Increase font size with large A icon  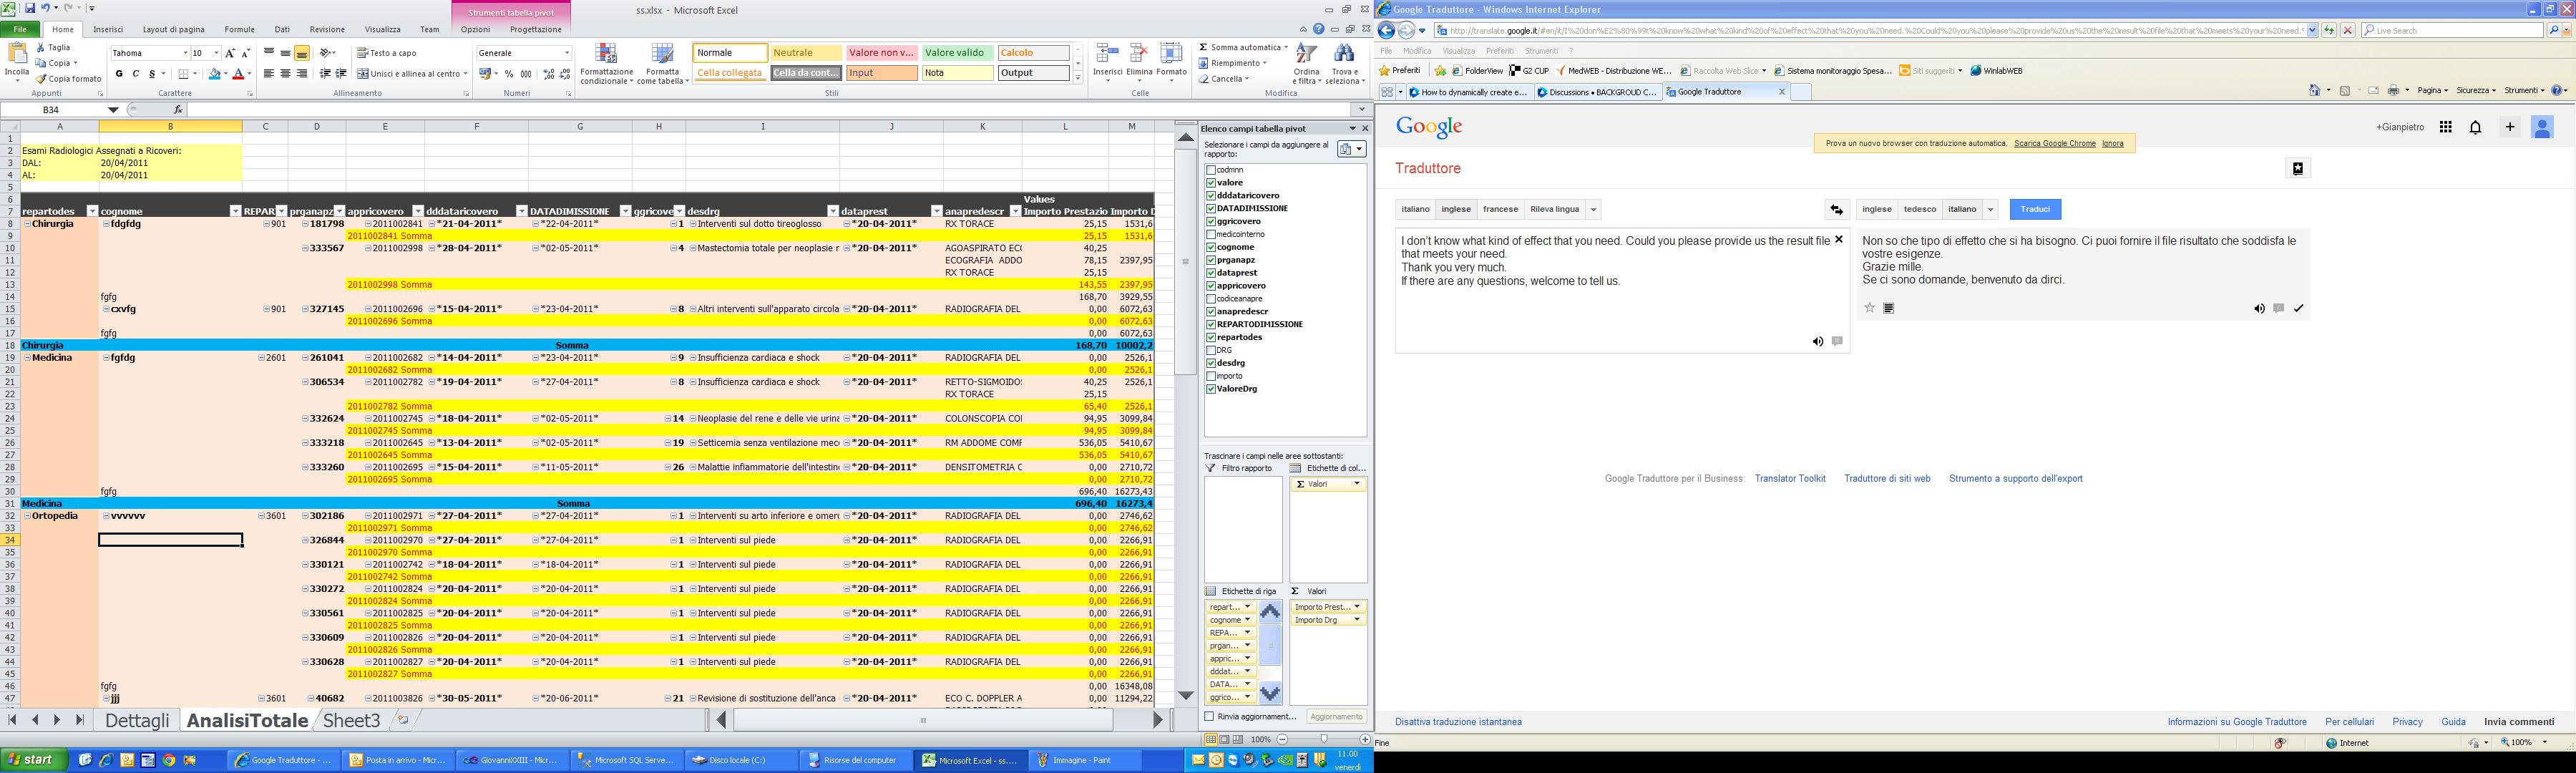[x=230, y=53]
